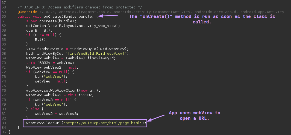This screenshot has height=135, width=291.
Task: Click this.f5333v assignment on line 70
Action: (50, 63)
